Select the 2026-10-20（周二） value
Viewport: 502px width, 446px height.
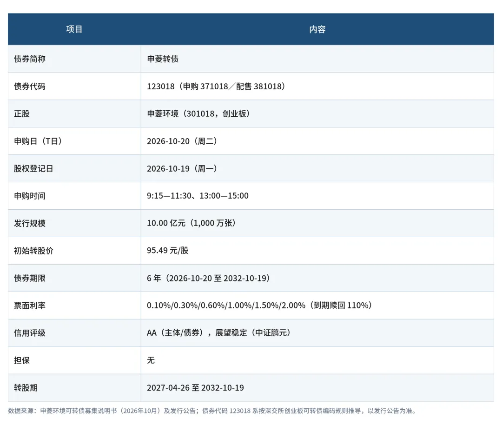(182, 141)
